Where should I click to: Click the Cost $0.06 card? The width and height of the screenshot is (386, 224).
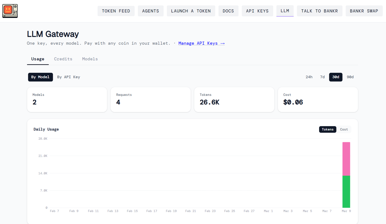pos(318,99)
